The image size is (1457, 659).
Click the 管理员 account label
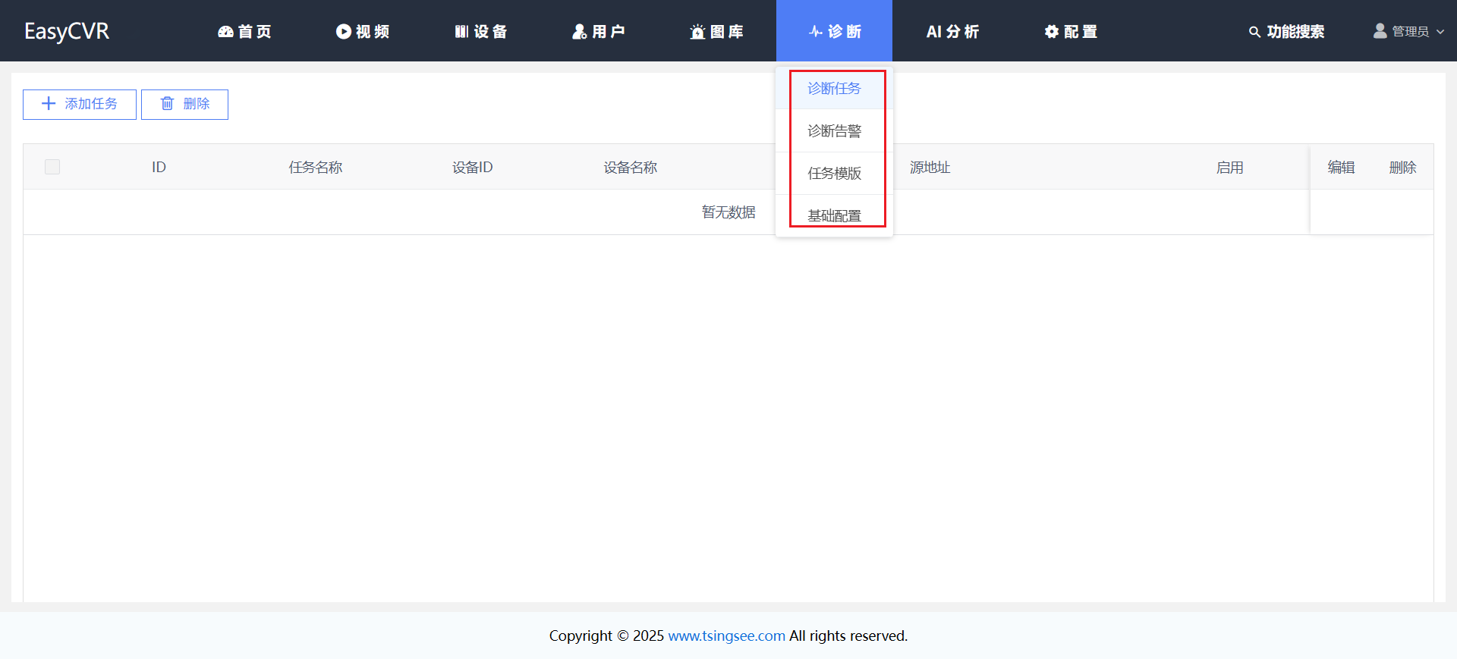click(x=1411, y=32)
